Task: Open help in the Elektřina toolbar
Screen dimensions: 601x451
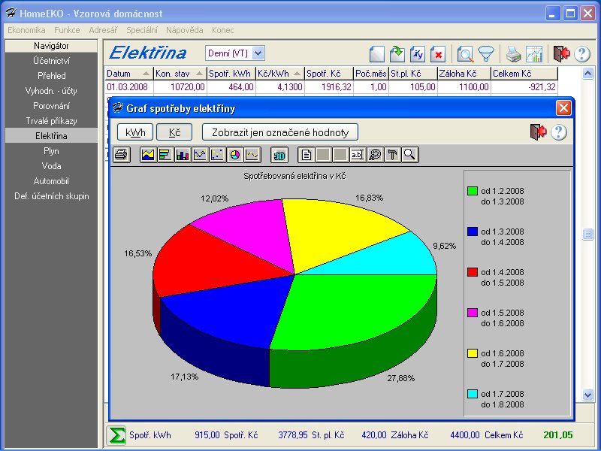Action: point(581,53)
